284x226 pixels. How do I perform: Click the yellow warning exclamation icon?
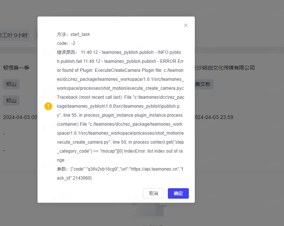[48, 106]
